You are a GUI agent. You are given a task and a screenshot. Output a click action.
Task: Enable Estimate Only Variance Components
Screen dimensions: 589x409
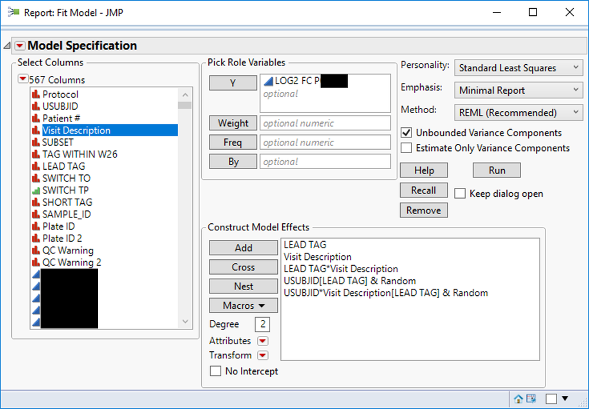pos(406,148)
